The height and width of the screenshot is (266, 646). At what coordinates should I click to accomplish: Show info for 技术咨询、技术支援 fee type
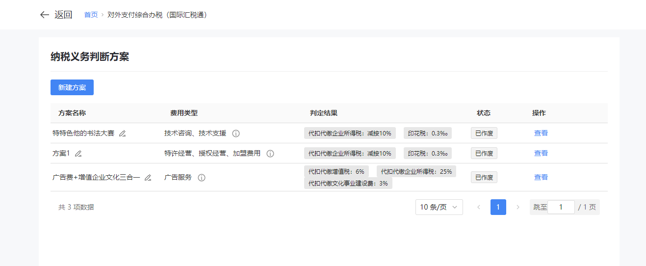[236, 133]
